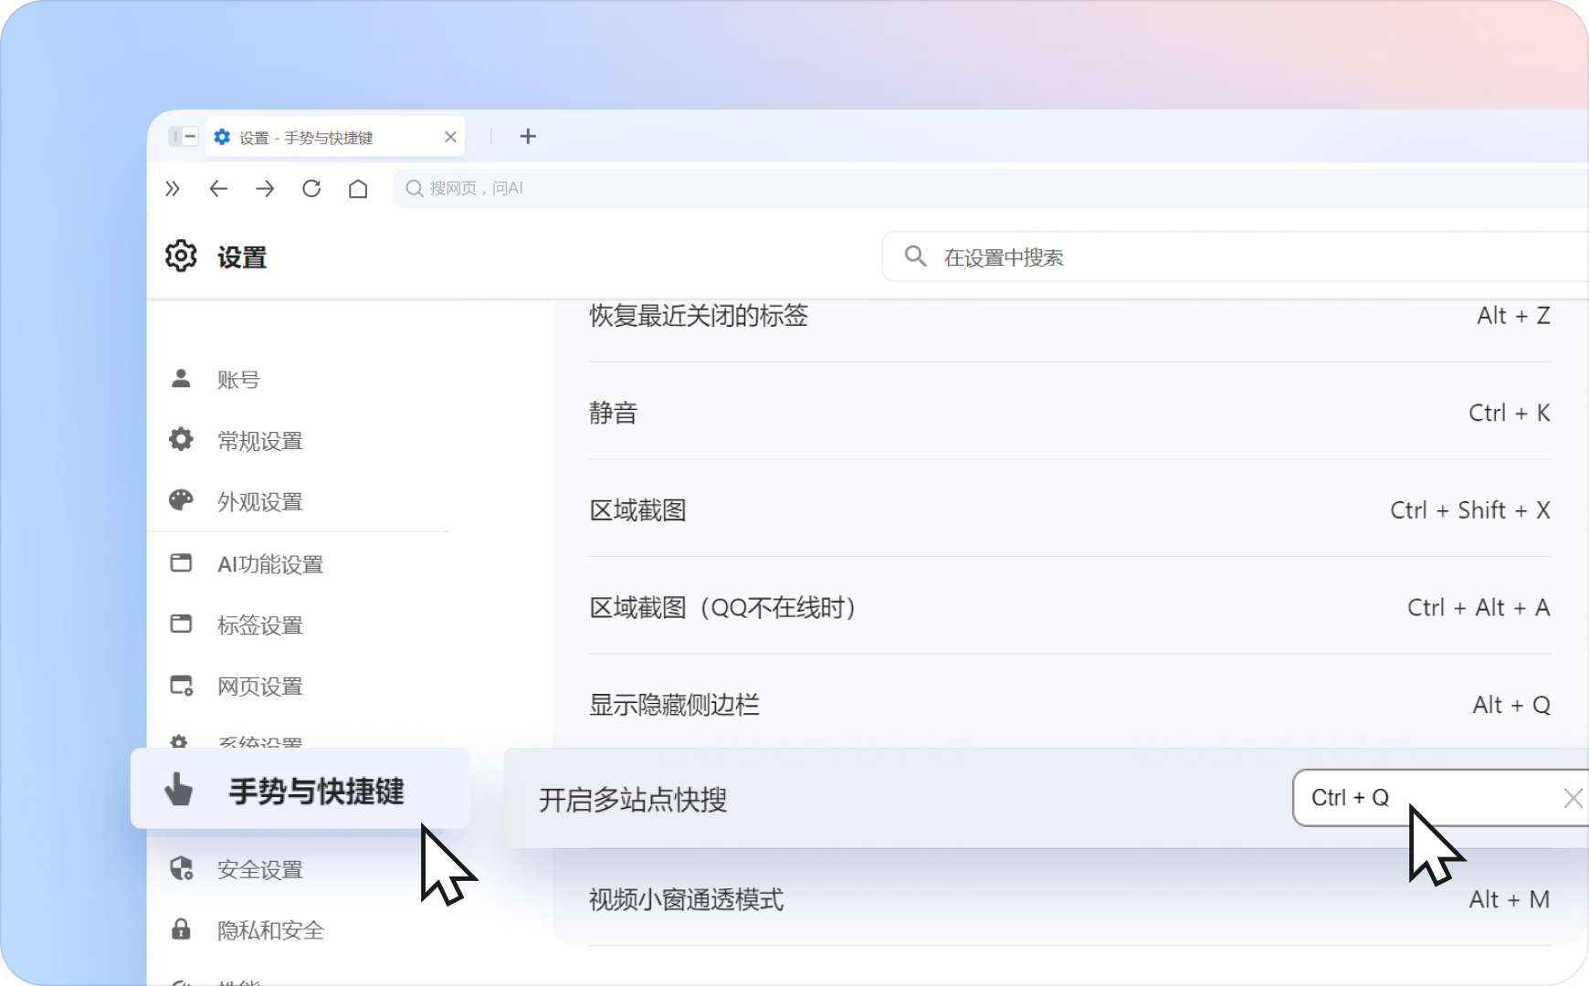Clear the Ctrl + Q shortcut with the X
Screen dimensions: 1589x986
pos(1573,798)
